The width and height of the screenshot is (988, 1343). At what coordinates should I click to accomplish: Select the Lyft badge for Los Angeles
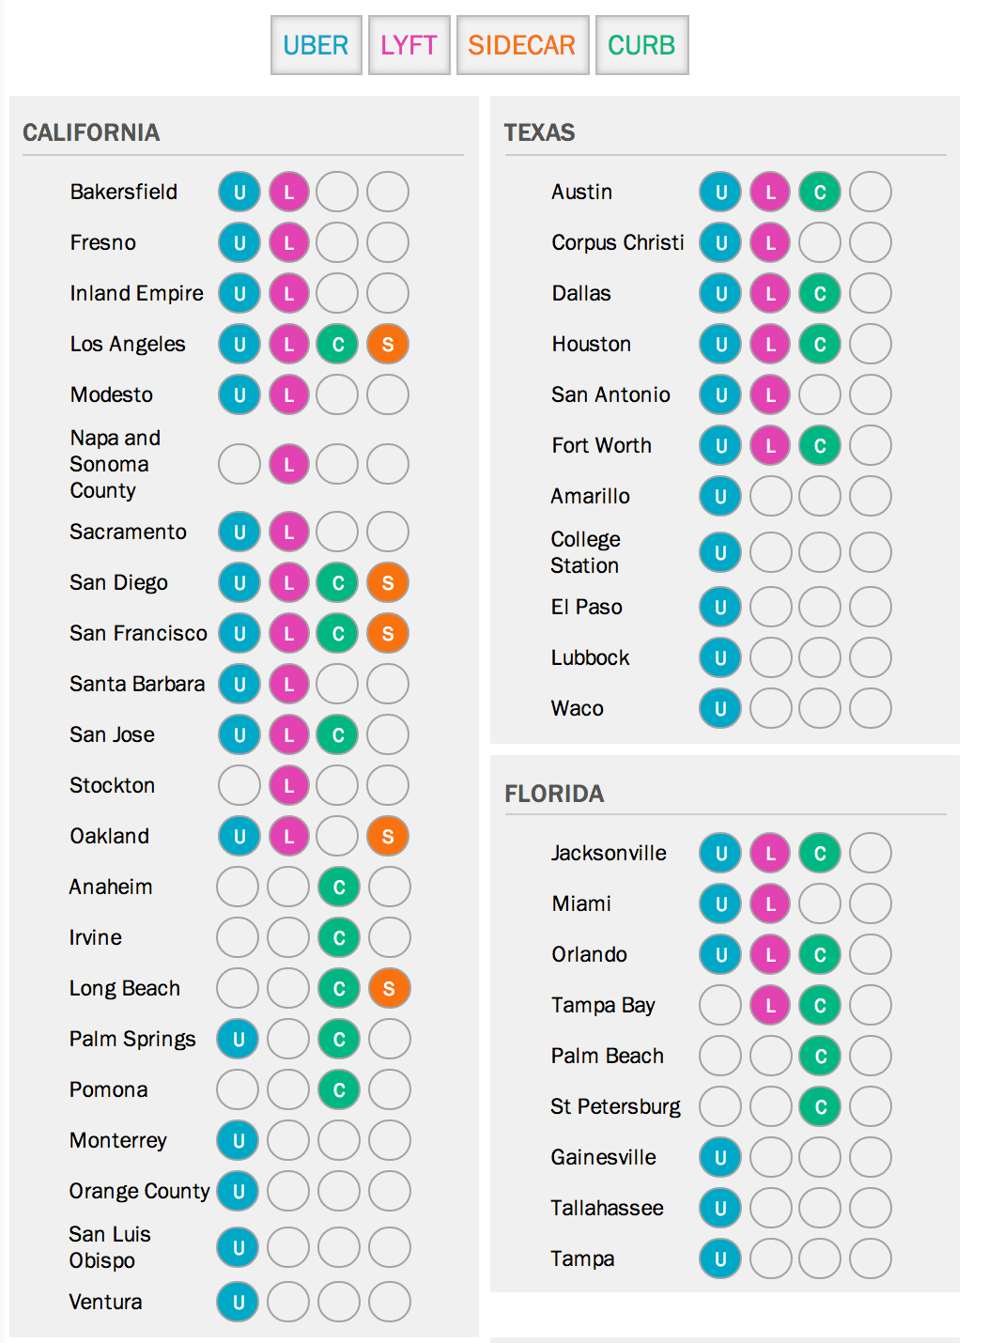click(288, 344)
